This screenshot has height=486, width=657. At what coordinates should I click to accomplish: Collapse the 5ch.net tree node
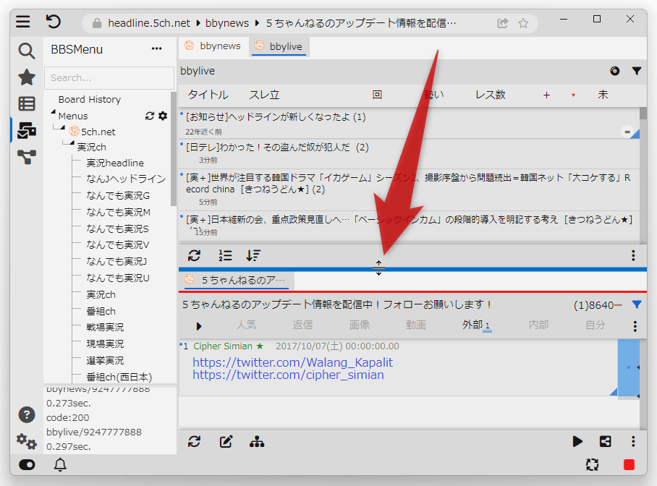click(62, 127)
